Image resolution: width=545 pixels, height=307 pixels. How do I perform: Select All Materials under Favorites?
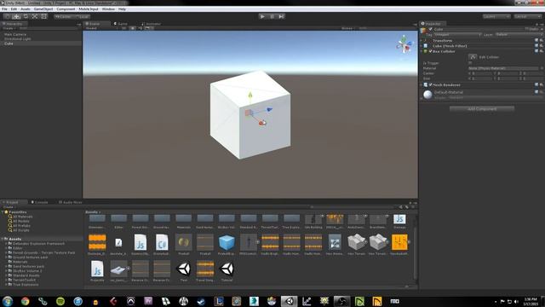point(23,217)
